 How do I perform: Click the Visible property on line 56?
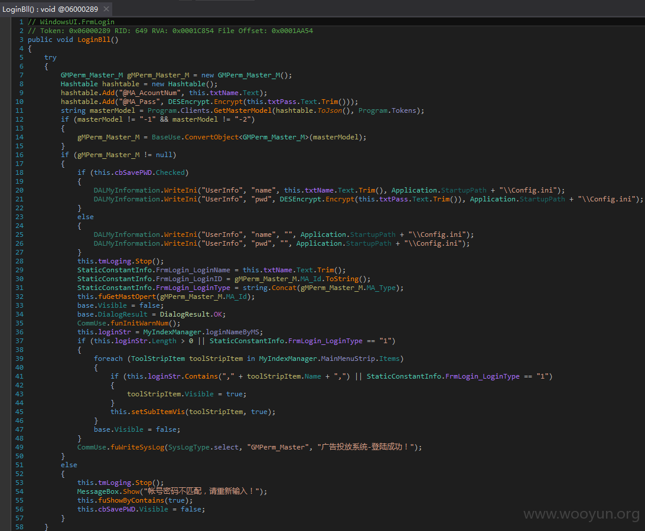coord(154,509)
